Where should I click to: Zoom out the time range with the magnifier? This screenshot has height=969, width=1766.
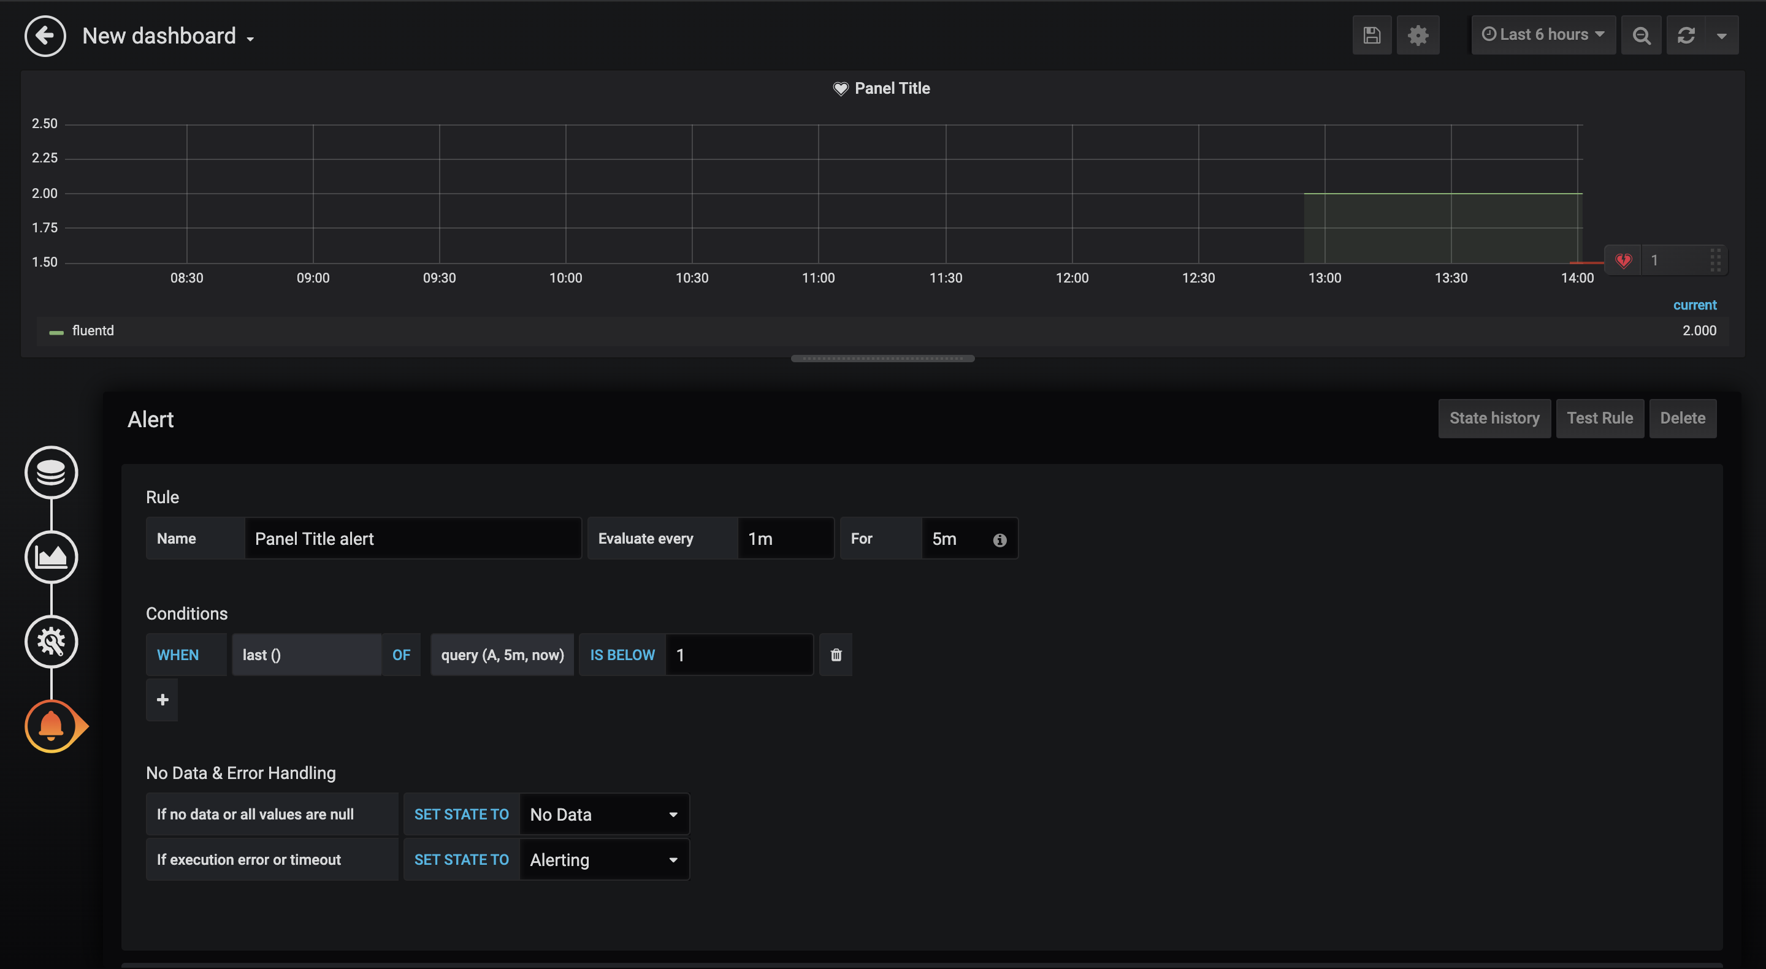coord(1642,35)
